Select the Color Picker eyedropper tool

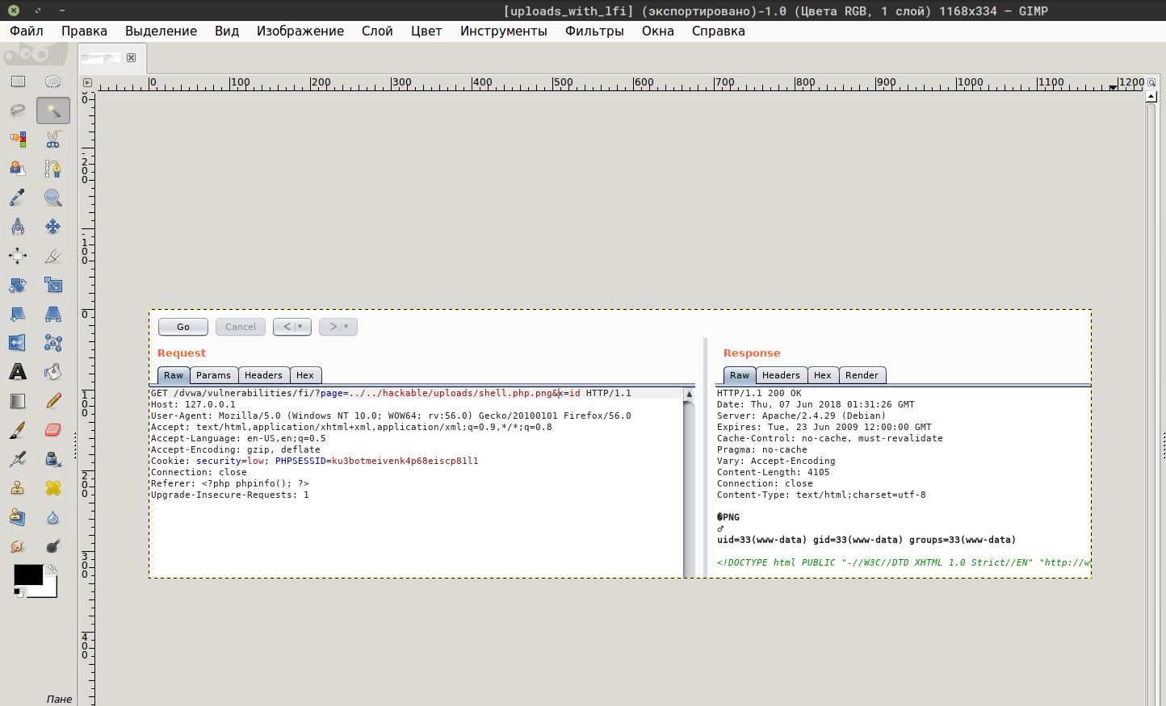tap(18, 198)
